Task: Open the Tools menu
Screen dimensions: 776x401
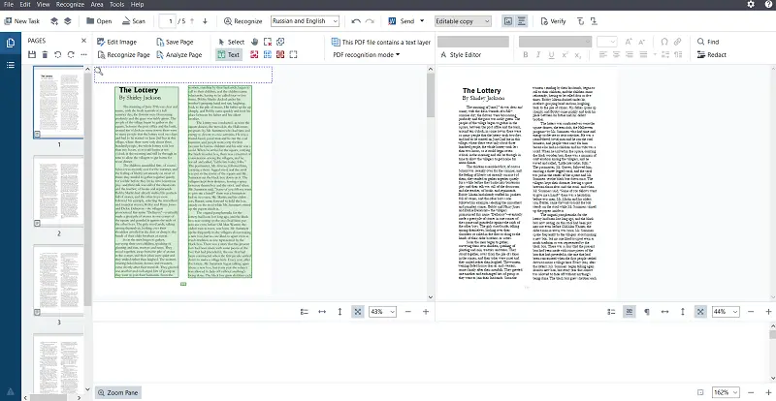Action: coord(116,5)
